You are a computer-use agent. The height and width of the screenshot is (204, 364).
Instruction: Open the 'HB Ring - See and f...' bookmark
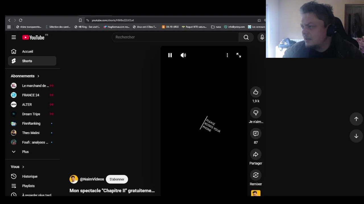(x=87, y=27)
